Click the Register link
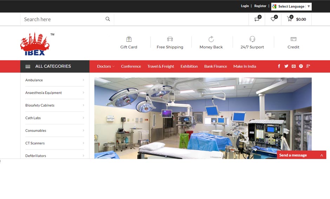This screenshot has width=330, height=199. (x=260, y=6)
